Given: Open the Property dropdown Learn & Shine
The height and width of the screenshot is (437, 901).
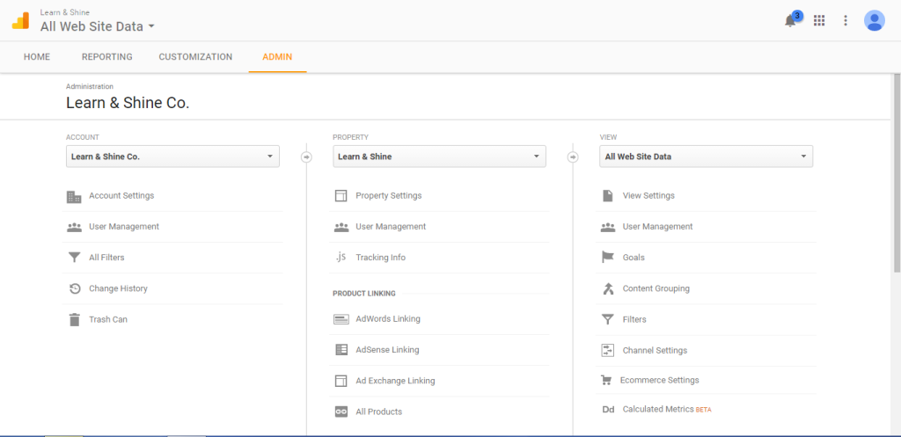Looking at the screenshot, I should click(x=440, y=157).
